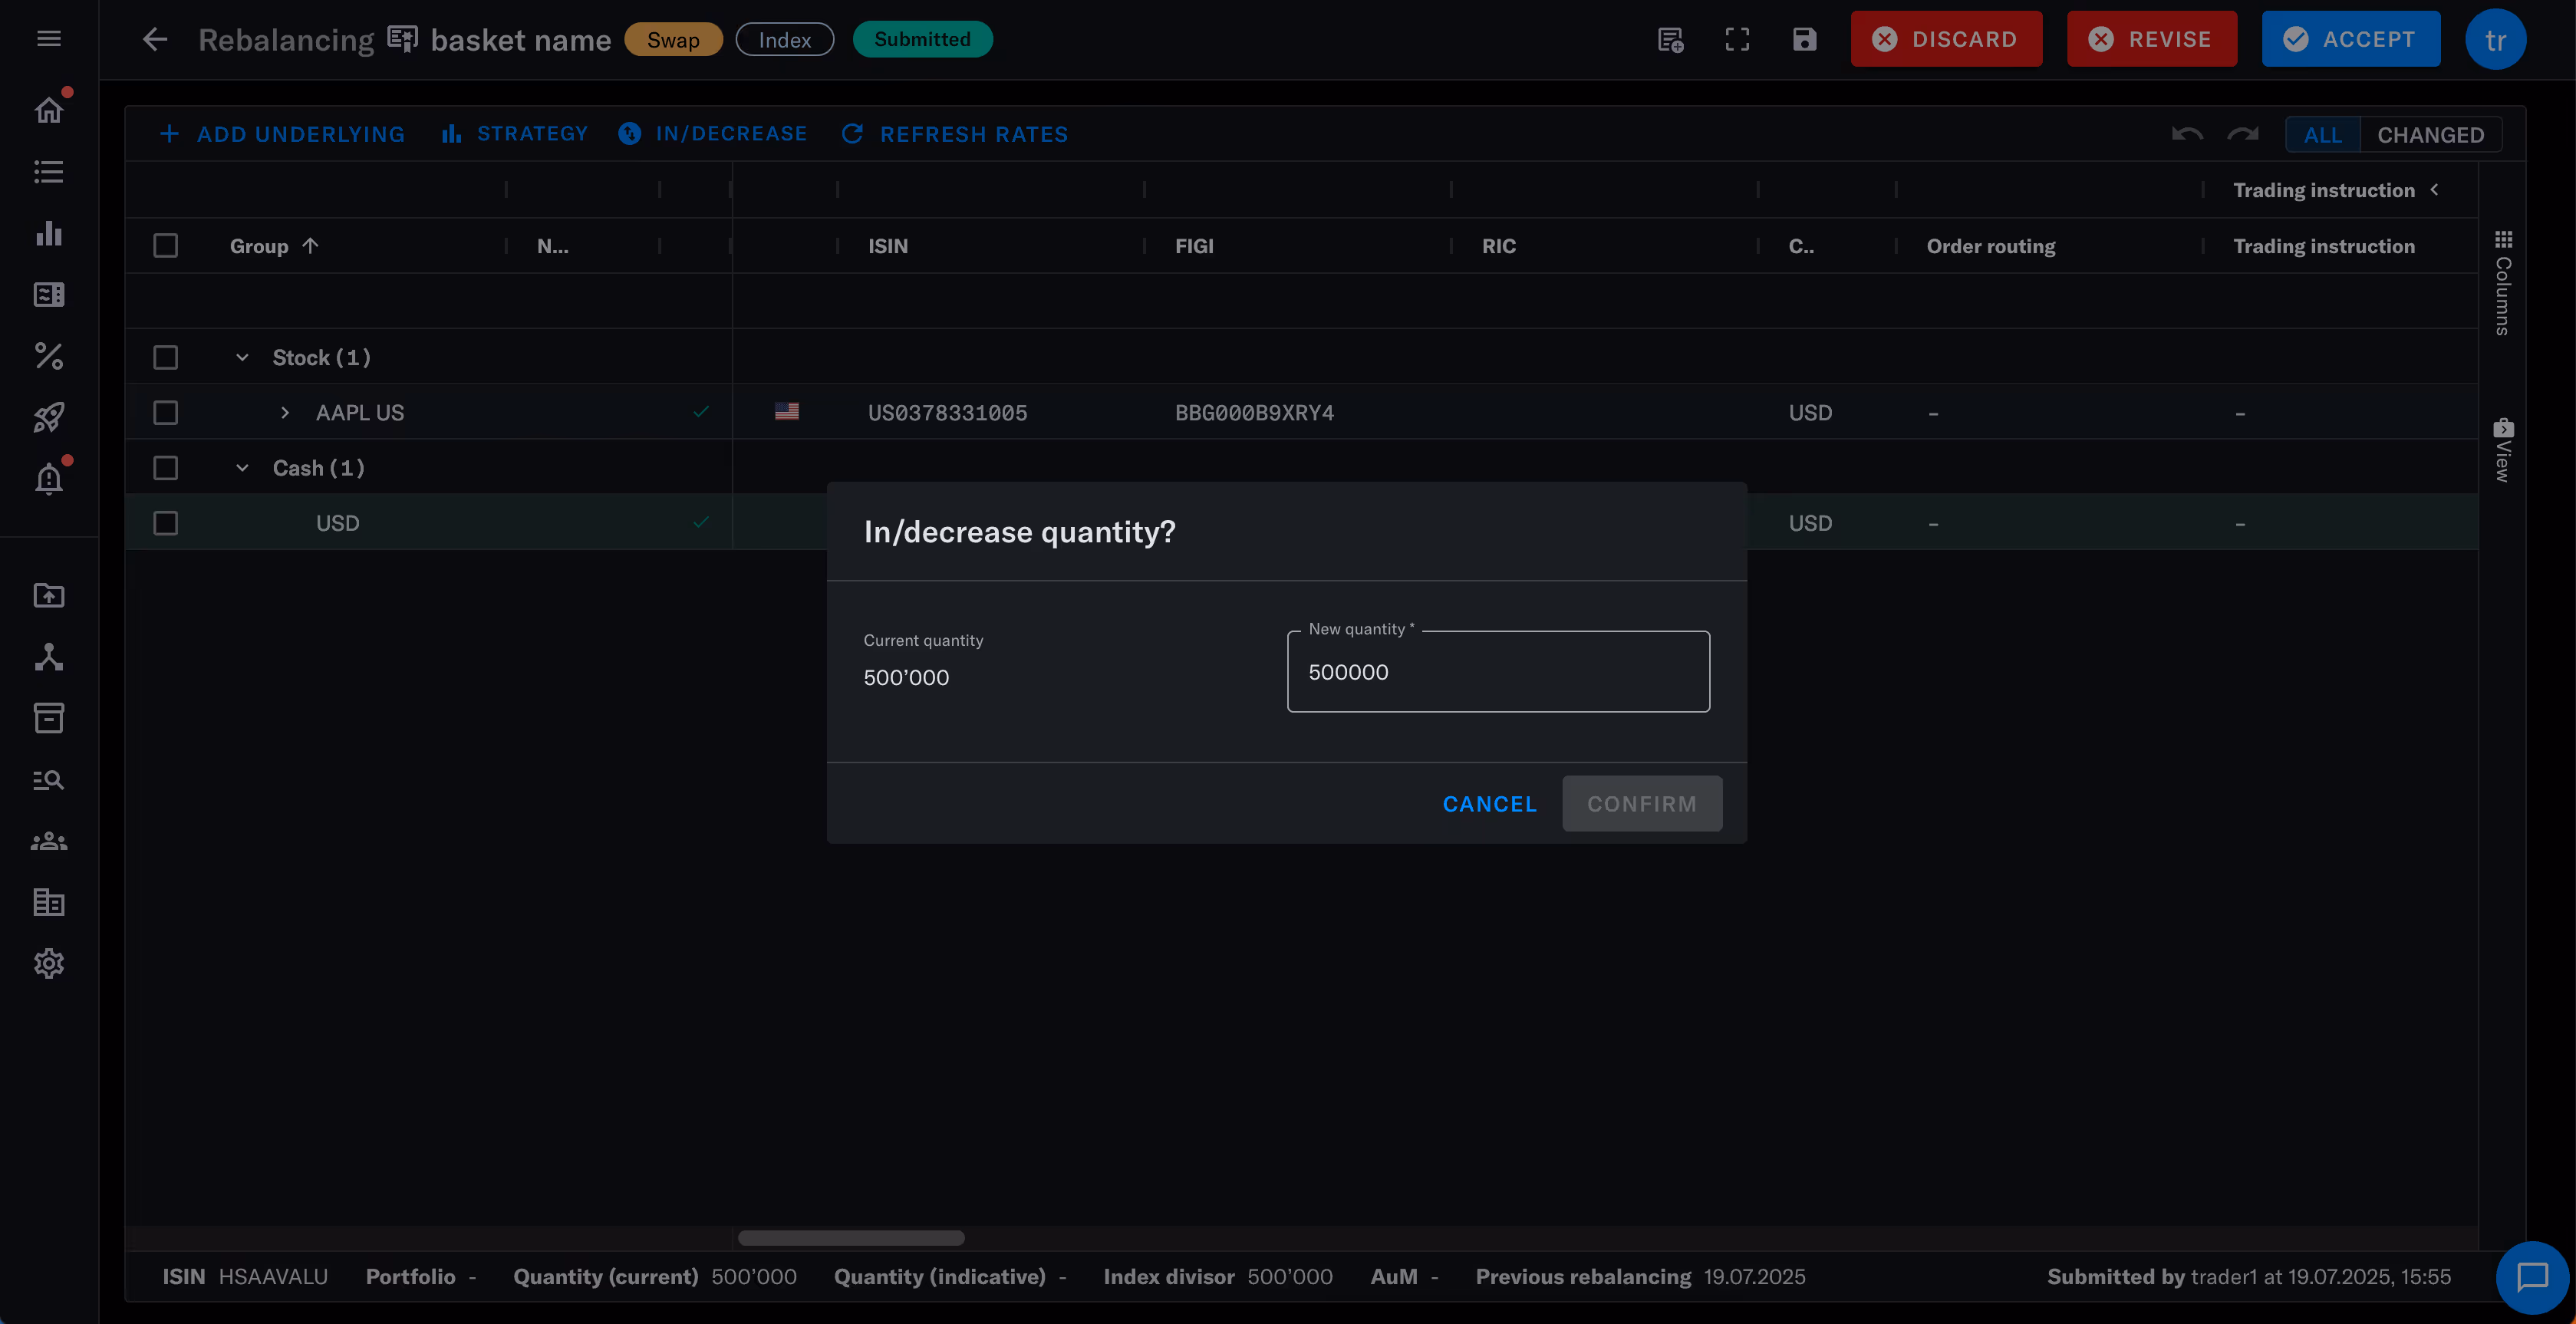This screenshot has height=1324, width=2576.
Task: Click the RIC column header
Action: click(x=1498, y=246)
